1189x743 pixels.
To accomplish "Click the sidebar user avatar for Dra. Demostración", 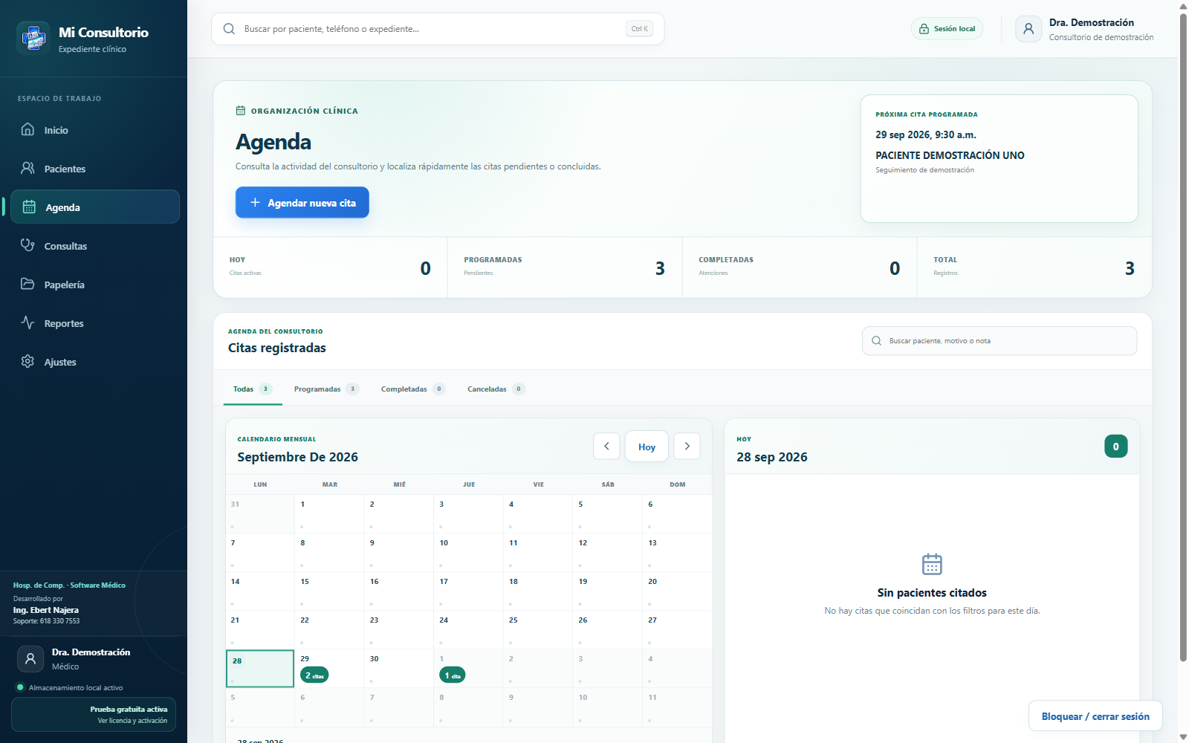I will tap(30, 659).
